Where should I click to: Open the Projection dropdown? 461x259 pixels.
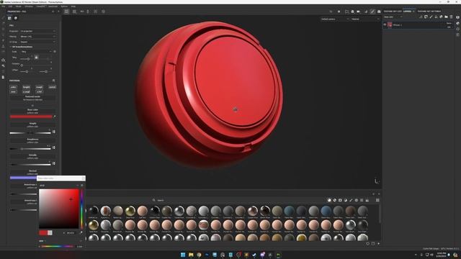pos(37,31)
